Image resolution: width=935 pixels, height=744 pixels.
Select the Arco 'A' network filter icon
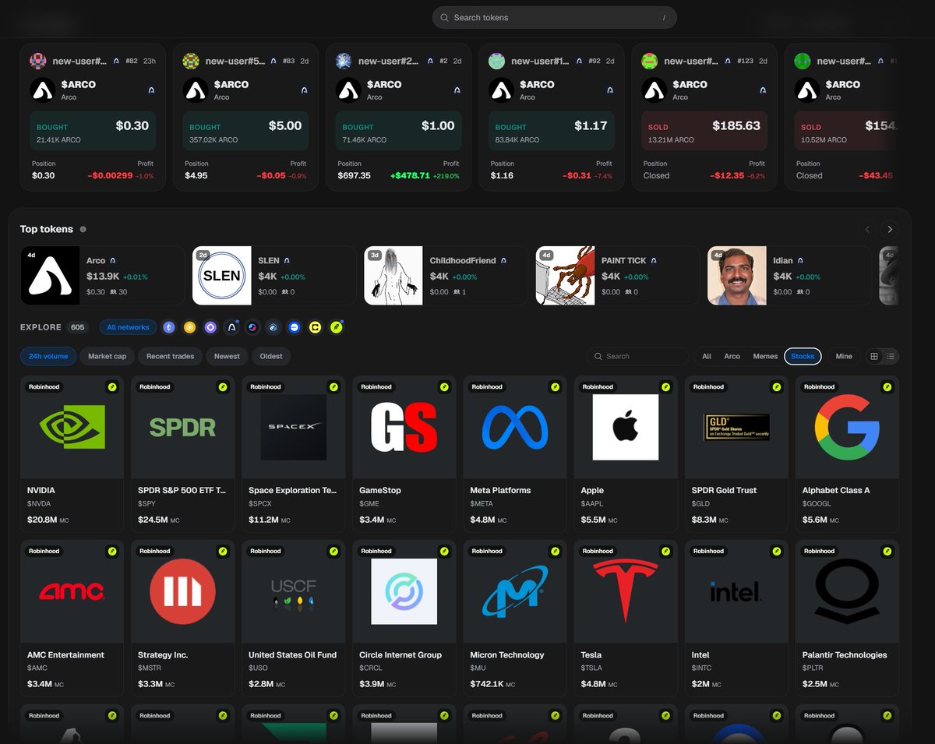[231, 327]
